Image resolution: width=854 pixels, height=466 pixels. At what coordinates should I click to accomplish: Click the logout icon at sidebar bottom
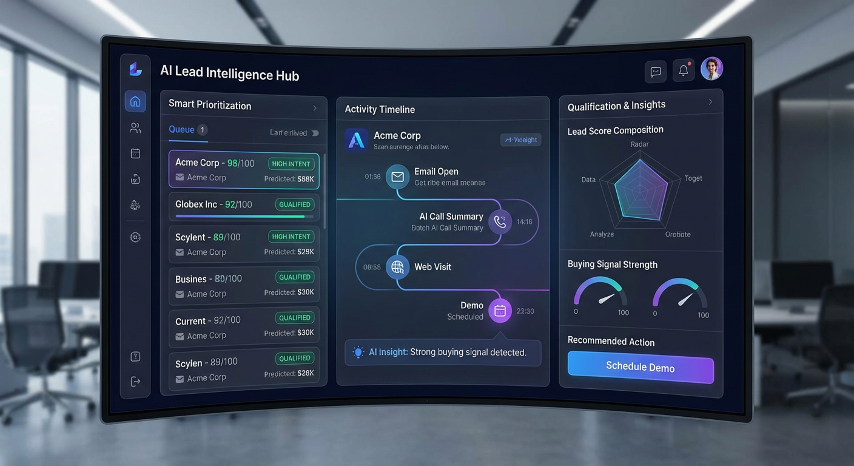[x=135, y=381]
